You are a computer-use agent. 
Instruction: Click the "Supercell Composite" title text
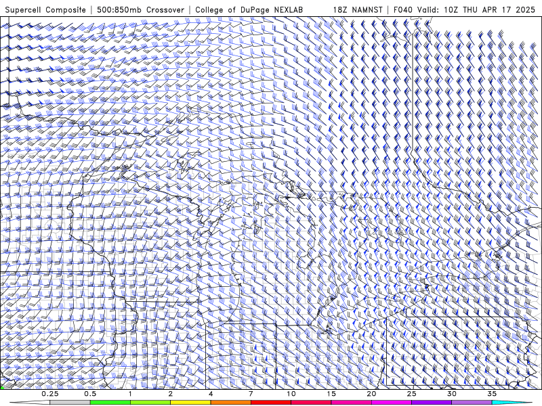45,9
